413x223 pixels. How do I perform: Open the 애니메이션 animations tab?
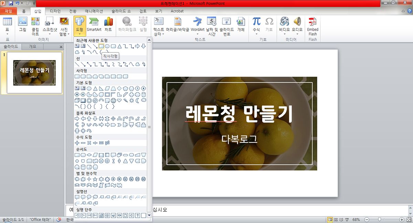94,11
